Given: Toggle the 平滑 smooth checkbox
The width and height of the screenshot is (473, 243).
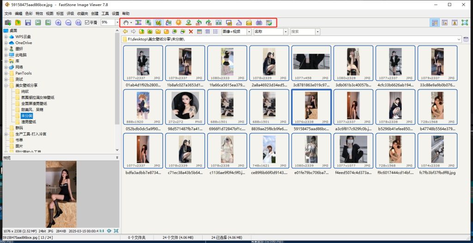Looking at the screenshot, I should tap(91, 22).
